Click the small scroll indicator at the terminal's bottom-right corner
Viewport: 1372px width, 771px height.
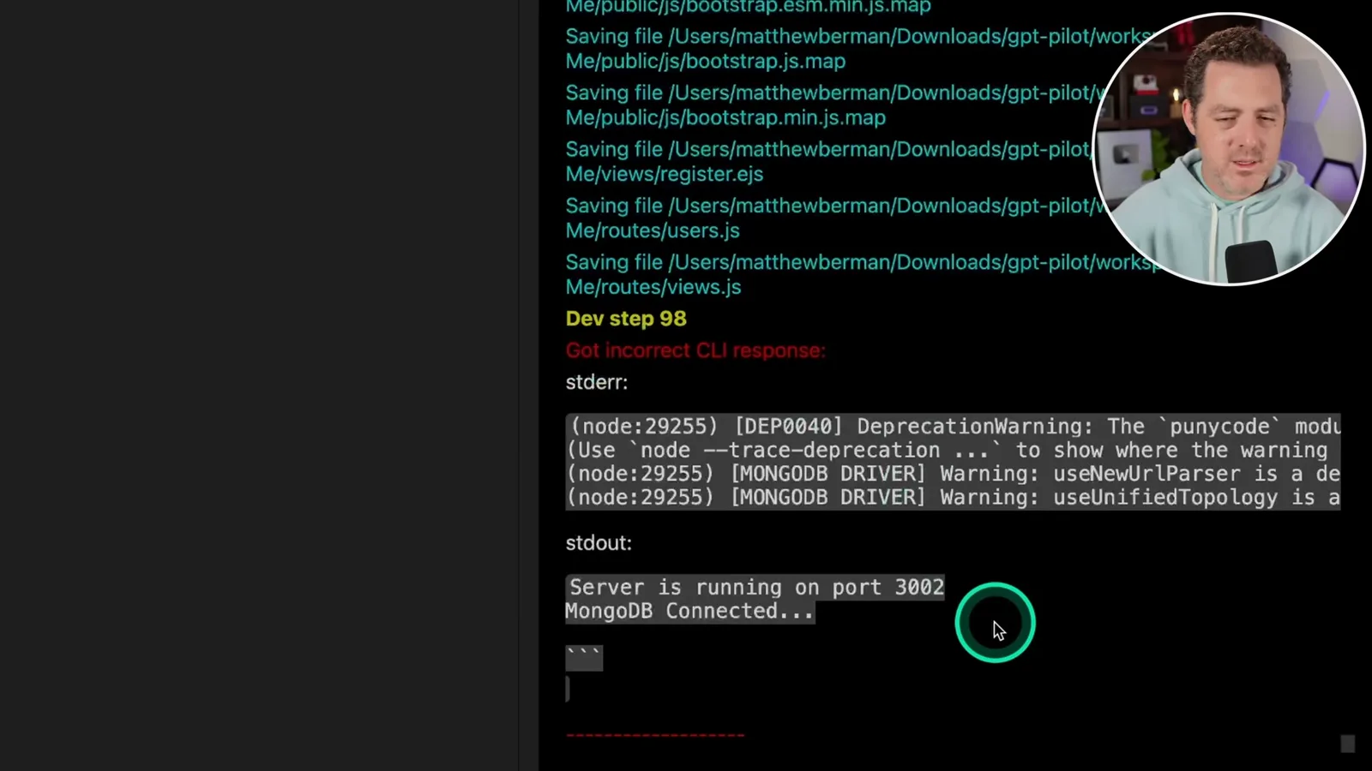pyautogui.click(x=1348, y=744)
